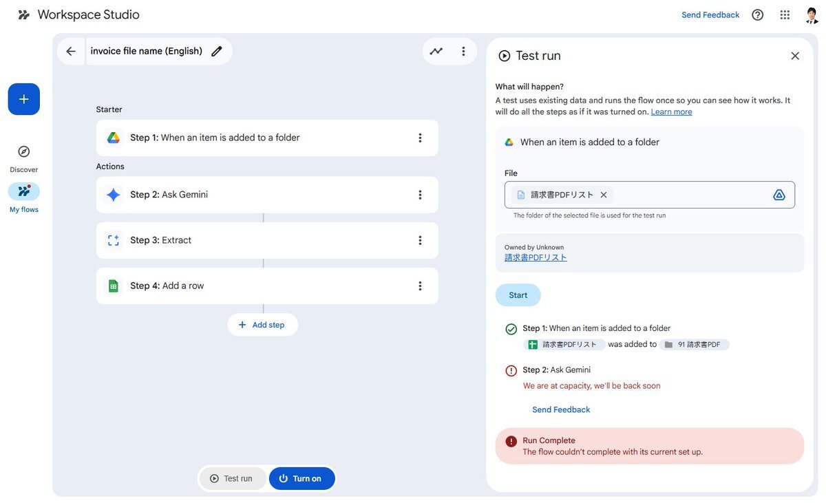This screenshot has height=503, width=826.
Task: Open Step 4 Add a row options menu
Action: pos(421,286)
